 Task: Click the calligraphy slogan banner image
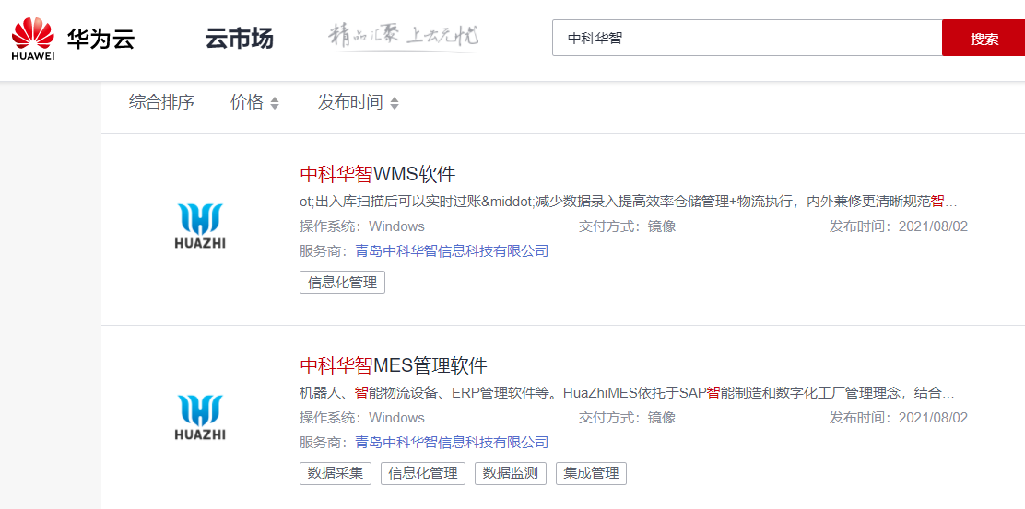(404, 38)
